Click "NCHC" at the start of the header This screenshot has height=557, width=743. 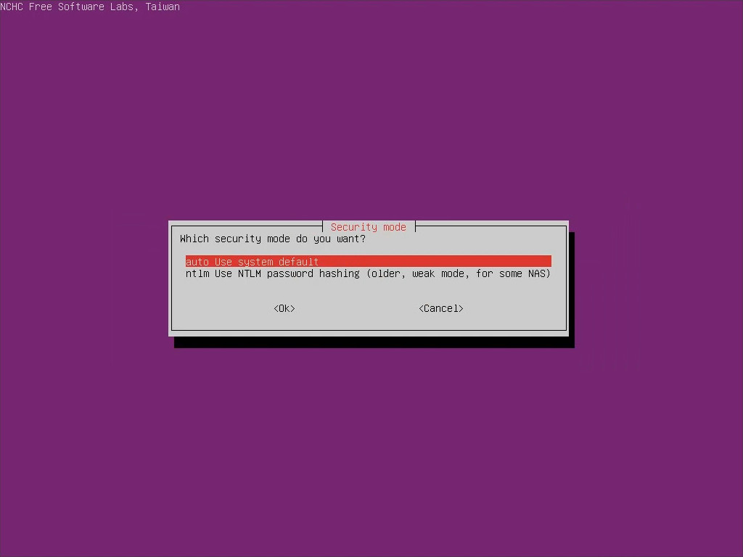coord(12,7)
